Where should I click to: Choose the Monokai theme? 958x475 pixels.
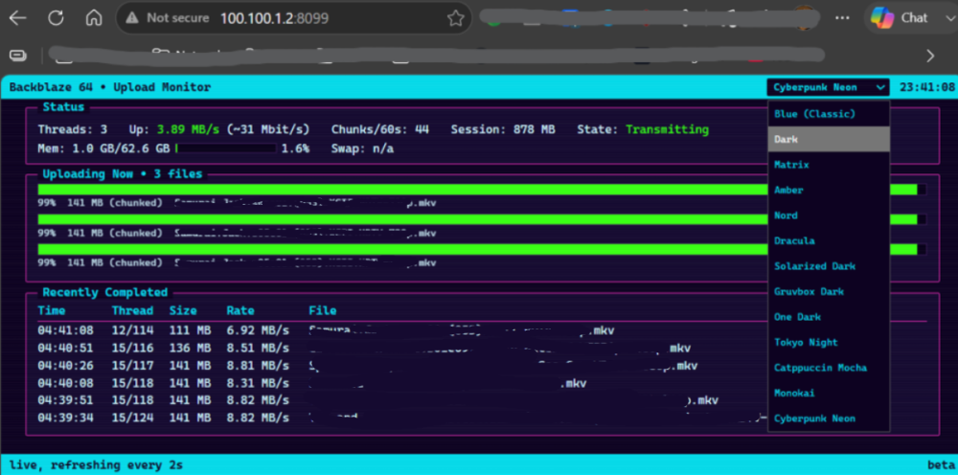(829, 394)
